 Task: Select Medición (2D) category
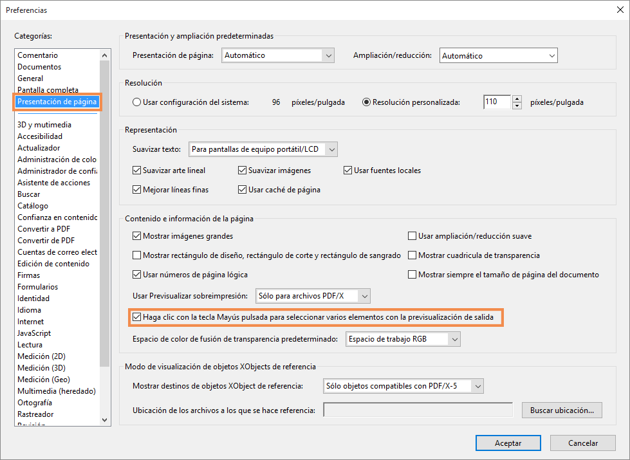tap(41, 356)
